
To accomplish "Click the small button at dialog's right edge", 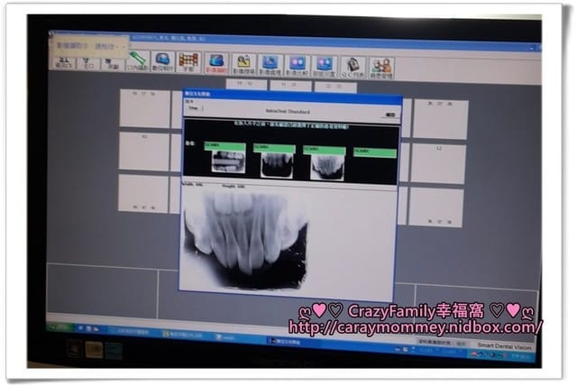I will pyautogui.click(x=390, y=115).
